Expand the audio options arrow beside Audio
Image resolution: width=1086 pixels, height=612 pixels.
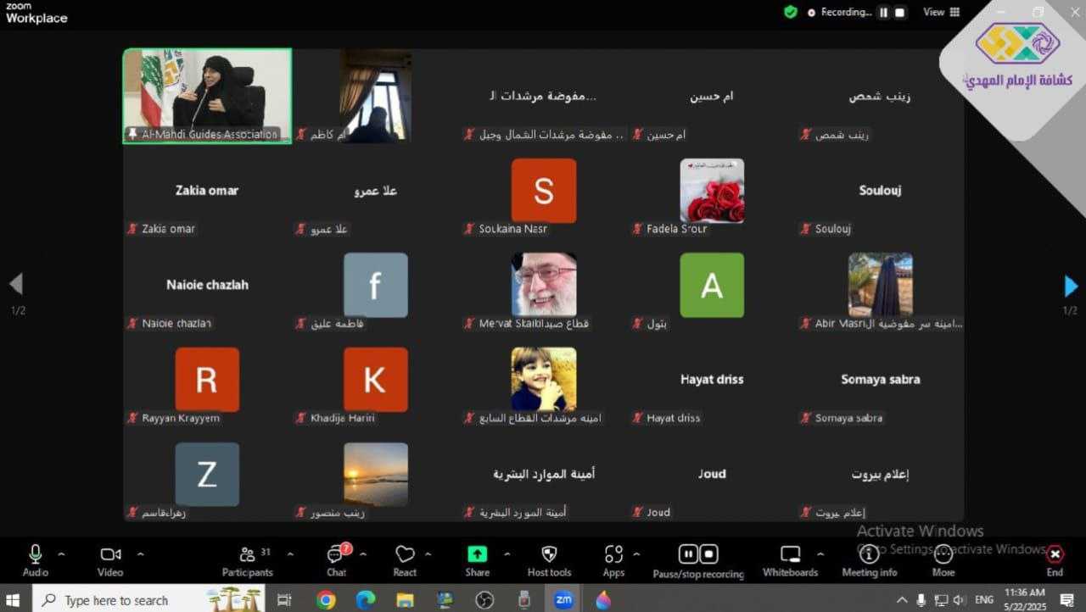coord(61,554)
